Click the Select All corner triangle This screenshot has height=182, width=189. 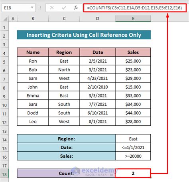coord(5,19)
